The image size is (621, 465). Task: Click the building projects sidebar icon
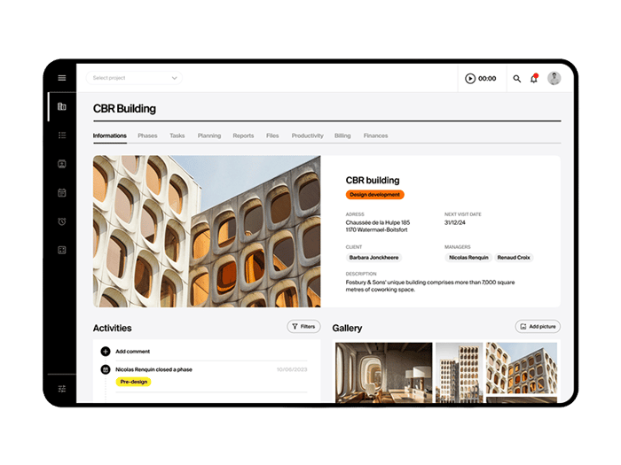[x=62, y=106]
